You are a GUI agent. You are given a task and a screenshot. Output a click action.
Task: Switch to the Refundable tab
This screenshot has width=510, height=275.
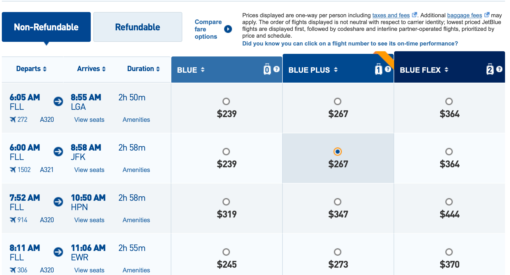(x=138, y=27)
